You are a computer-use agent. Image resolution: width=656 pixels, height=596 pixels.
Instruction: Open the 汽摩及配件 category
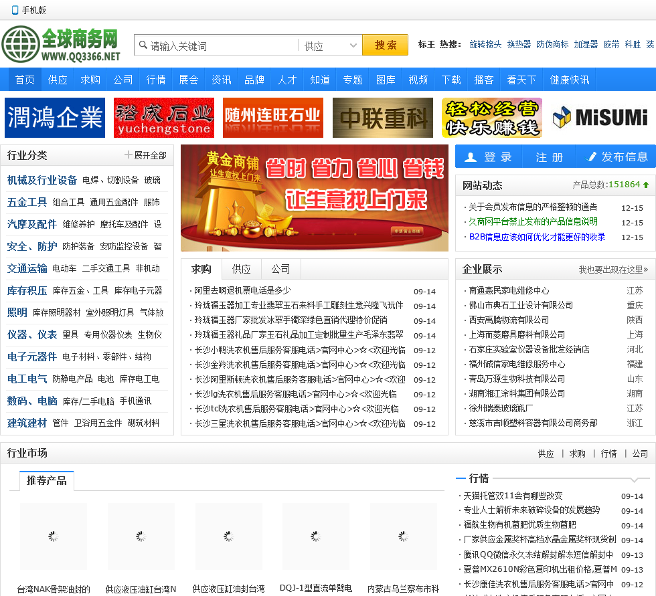coord(32,225)
